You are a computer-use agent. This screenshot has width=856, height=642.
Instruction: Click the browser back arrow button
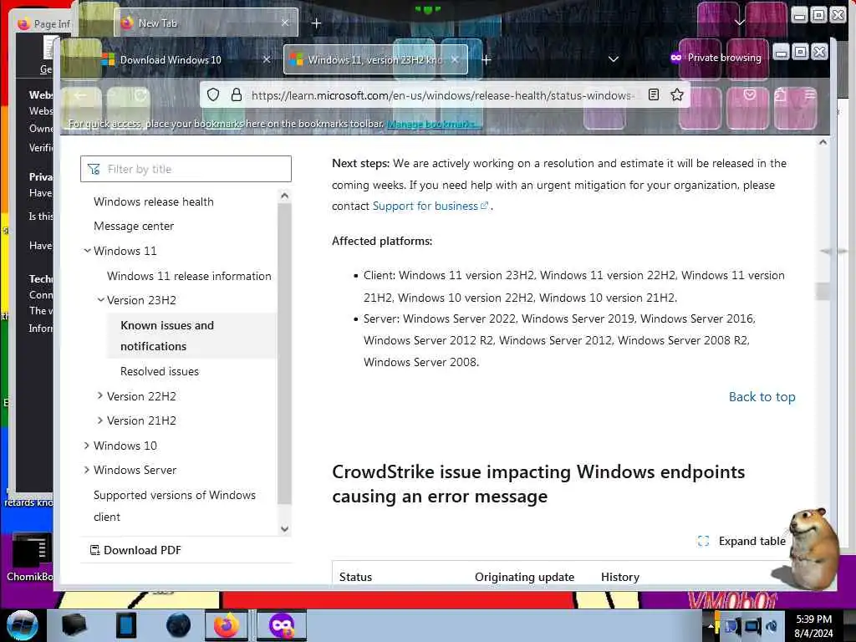81,95
